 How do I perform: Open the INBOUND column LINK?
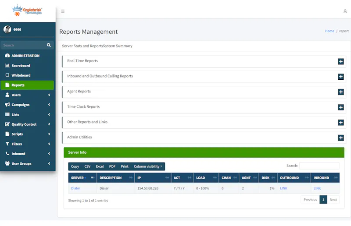317,188
